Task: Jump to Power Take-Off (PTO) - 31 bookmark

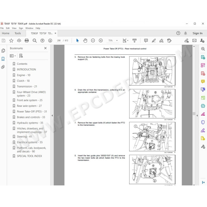Action: 32,111
